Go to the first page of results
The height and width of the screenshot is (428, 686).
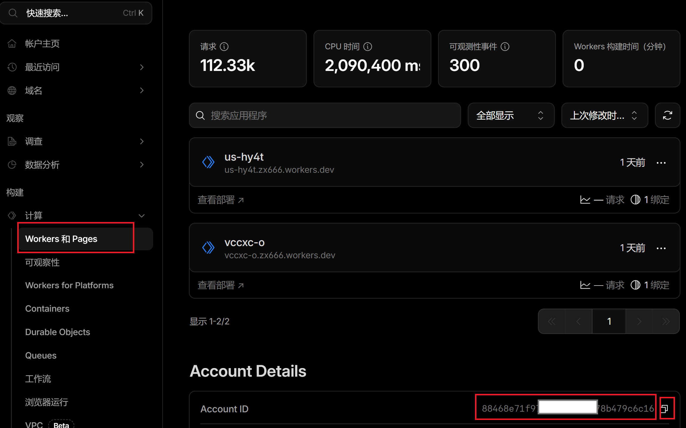pos(552,321)
